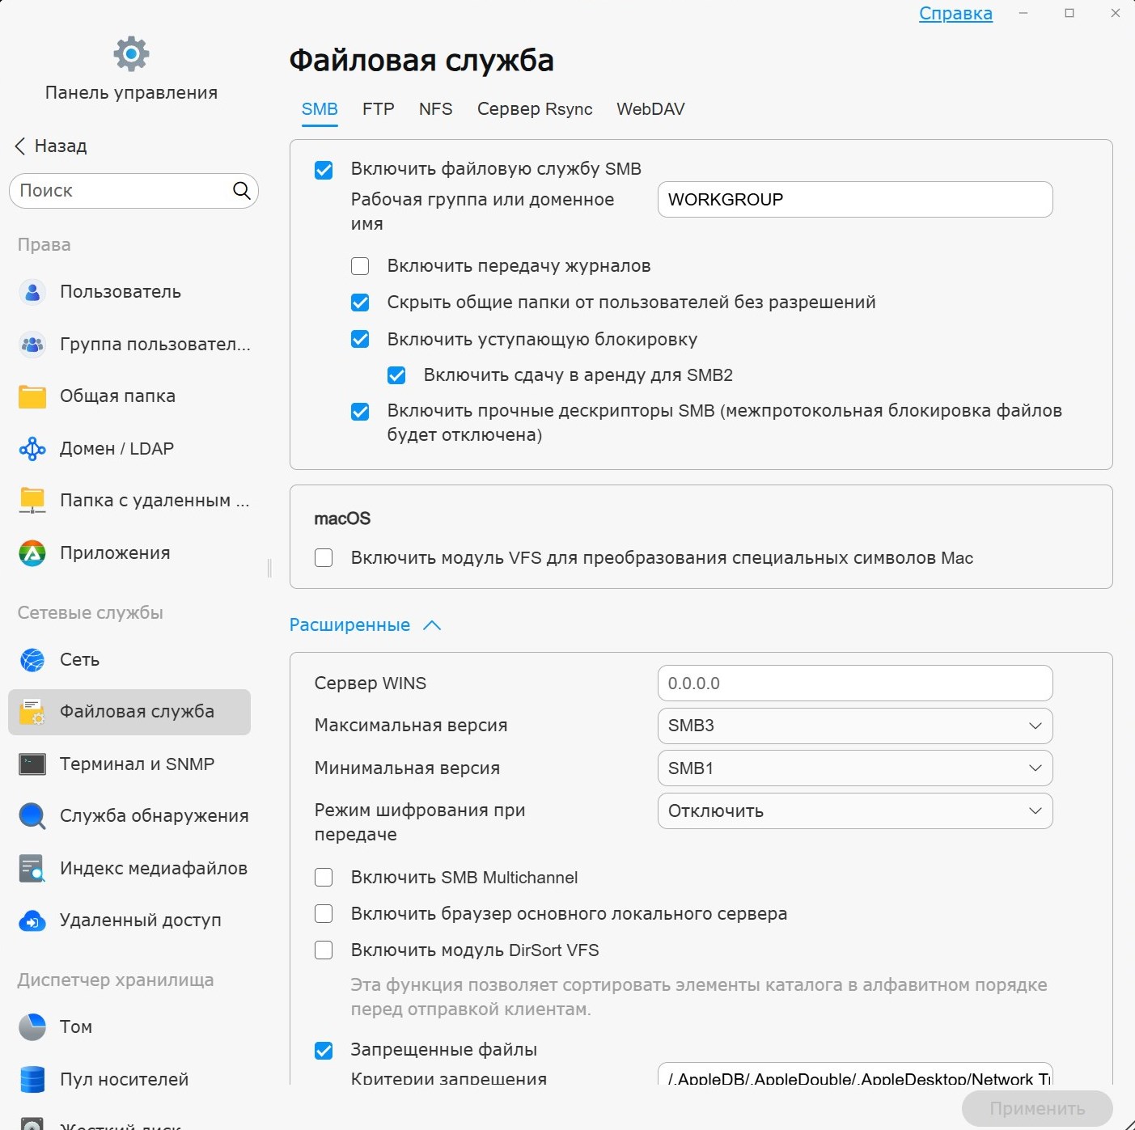The width and height of the screenshot is (1135, 1130).
Task: Select the Домен / LDAP icon
Action: coord(32,449)
